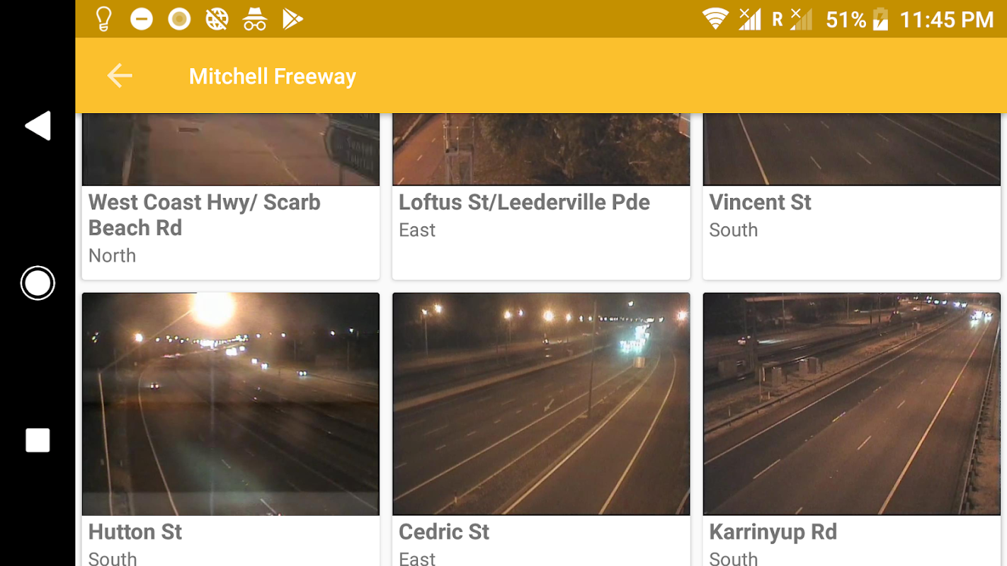Tap the battery charging icon

tap(880, 19)
